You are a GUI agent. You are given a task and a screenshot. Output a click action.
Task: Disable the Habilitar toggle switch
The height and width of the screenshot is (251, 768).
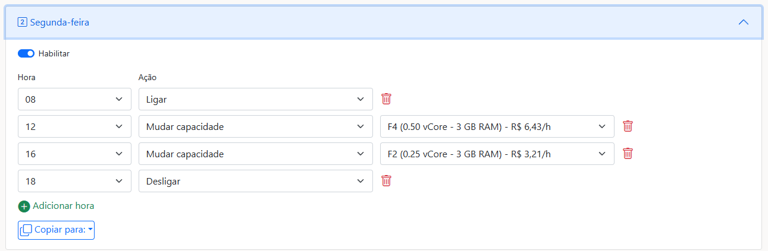26,53
